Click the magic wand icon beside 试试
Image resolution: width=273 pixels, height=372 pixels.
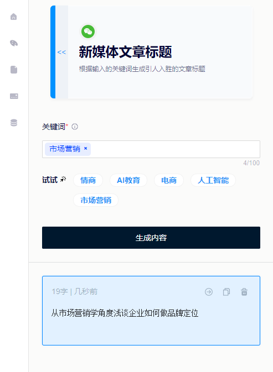click(x=63, y=180)
